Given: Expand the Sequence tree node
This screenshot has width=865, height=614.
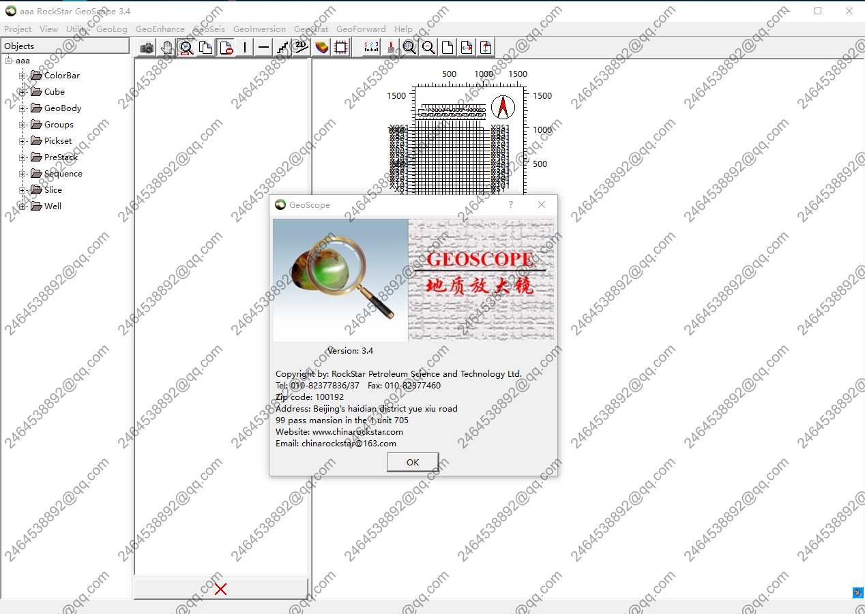Looking at the screenshot, I should (23, 174).
